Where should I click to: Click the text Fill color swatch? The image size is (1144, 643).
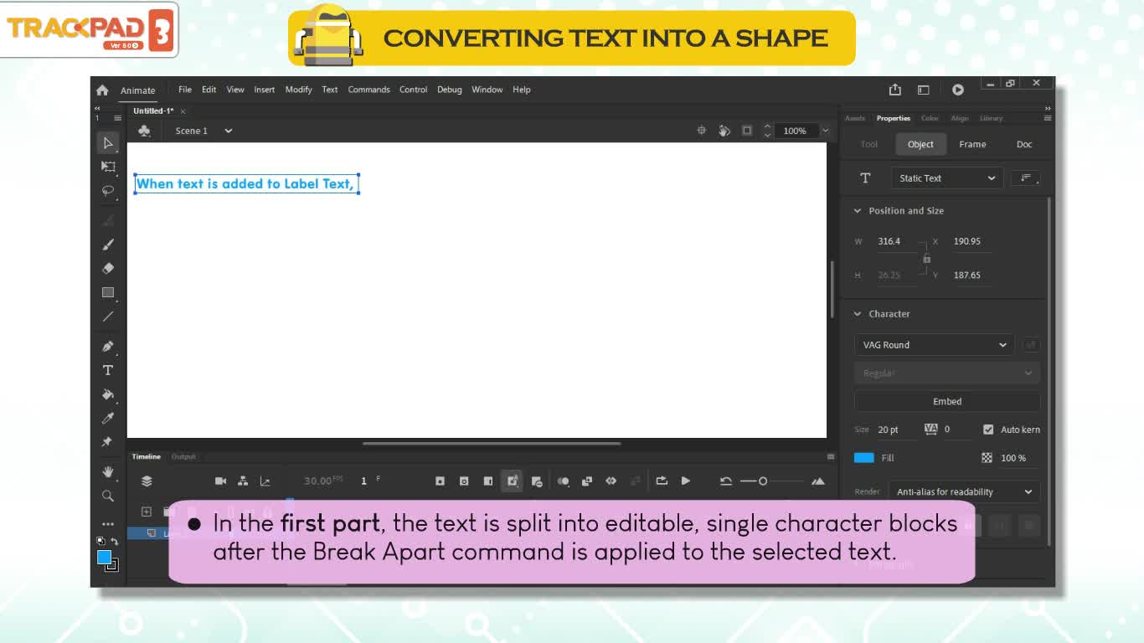(864, 458)
